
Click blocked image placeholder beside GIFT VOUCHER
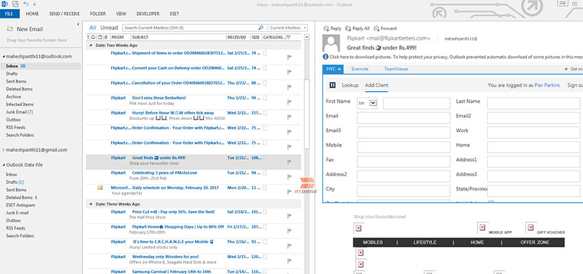point(531,227)
